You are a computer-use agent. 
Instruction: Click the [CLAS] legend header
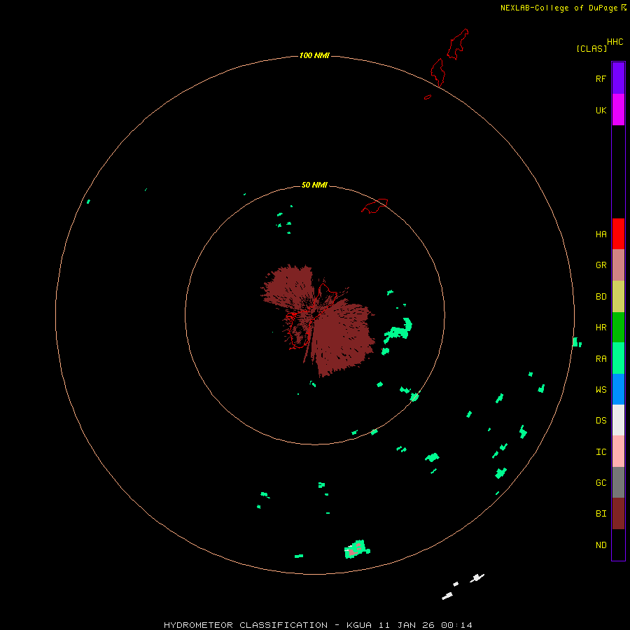click(x=591, y=48)
